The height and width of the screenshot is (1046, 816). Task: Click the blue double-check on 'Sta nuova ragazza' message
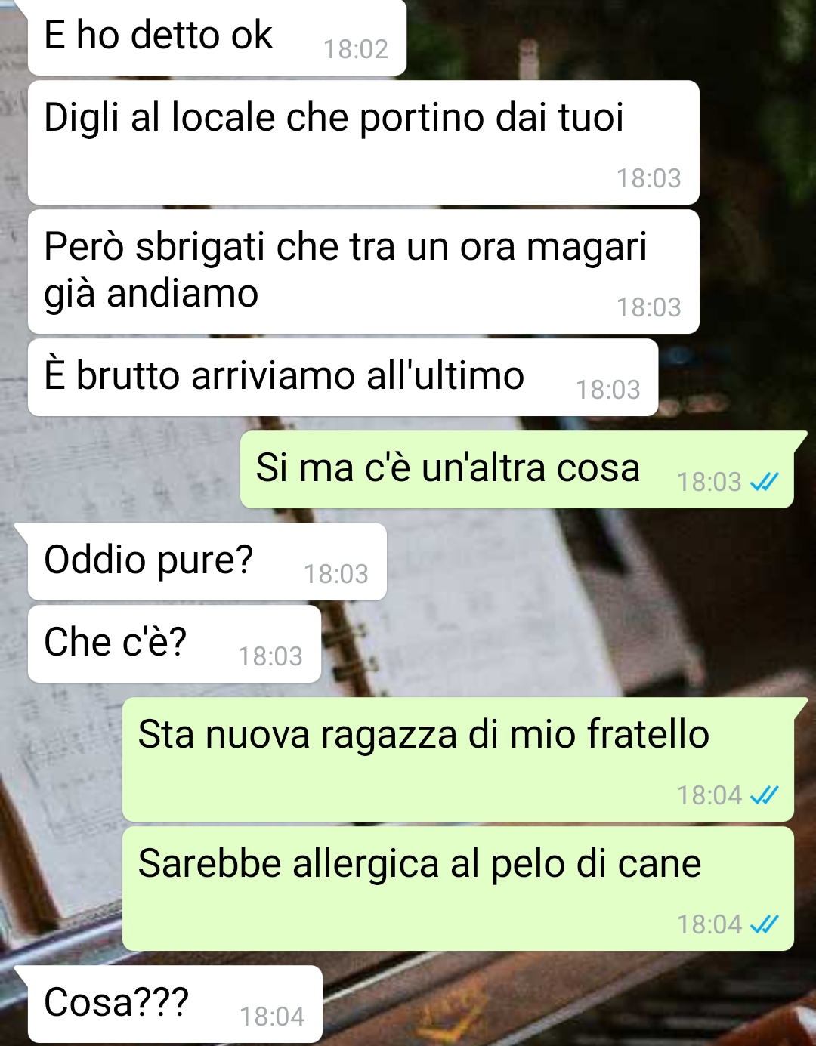(764, 795)
